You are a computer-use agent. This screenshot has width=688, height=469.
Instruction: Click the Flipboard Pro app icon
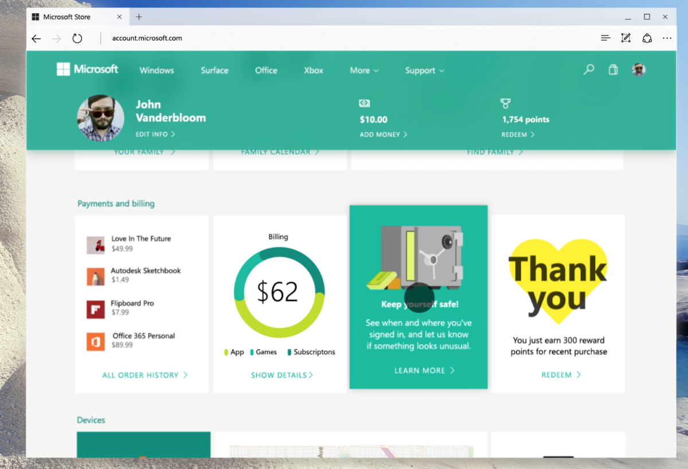click(96, 310)
